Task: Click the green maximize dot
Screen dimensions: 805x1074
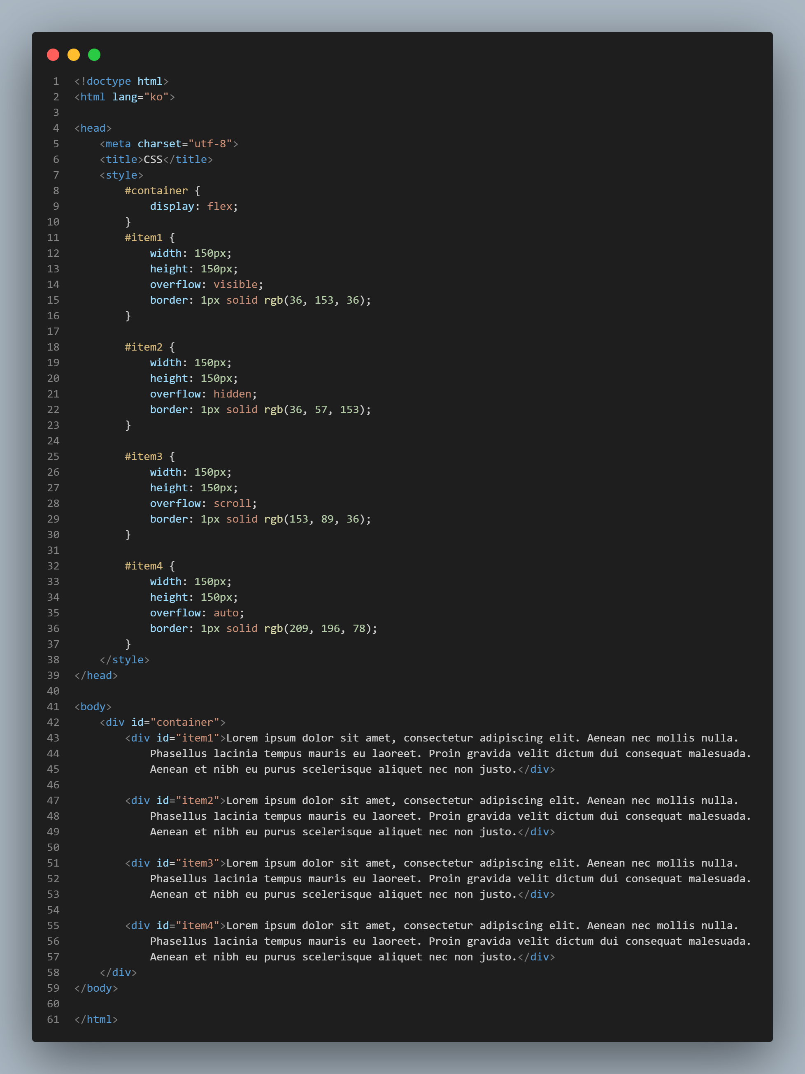Action: (94, 55)
